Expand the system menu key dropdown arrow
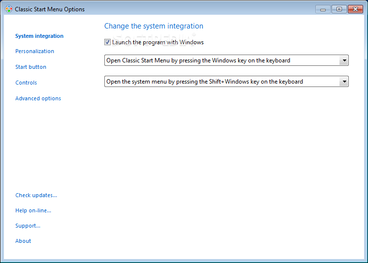The image size is (368, 263). 344,82
